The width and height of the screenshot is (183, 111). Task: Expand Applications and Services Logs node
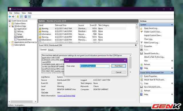[x=10, y=42]
